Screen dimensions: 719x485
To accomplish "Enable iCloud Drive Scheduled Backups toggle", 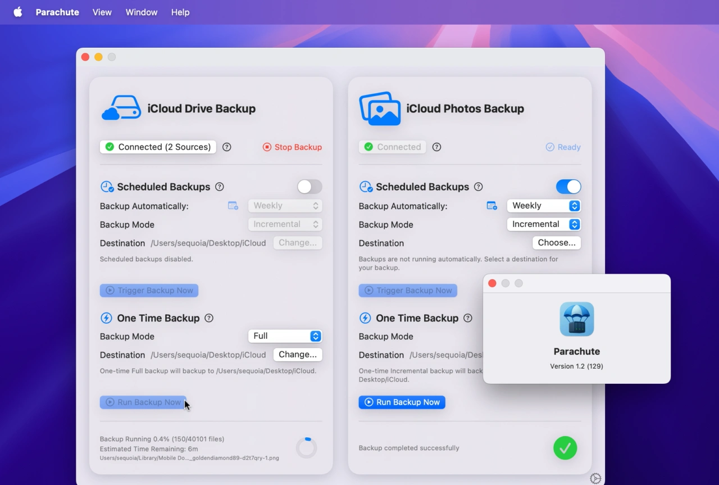I will (x=310, y=187).
